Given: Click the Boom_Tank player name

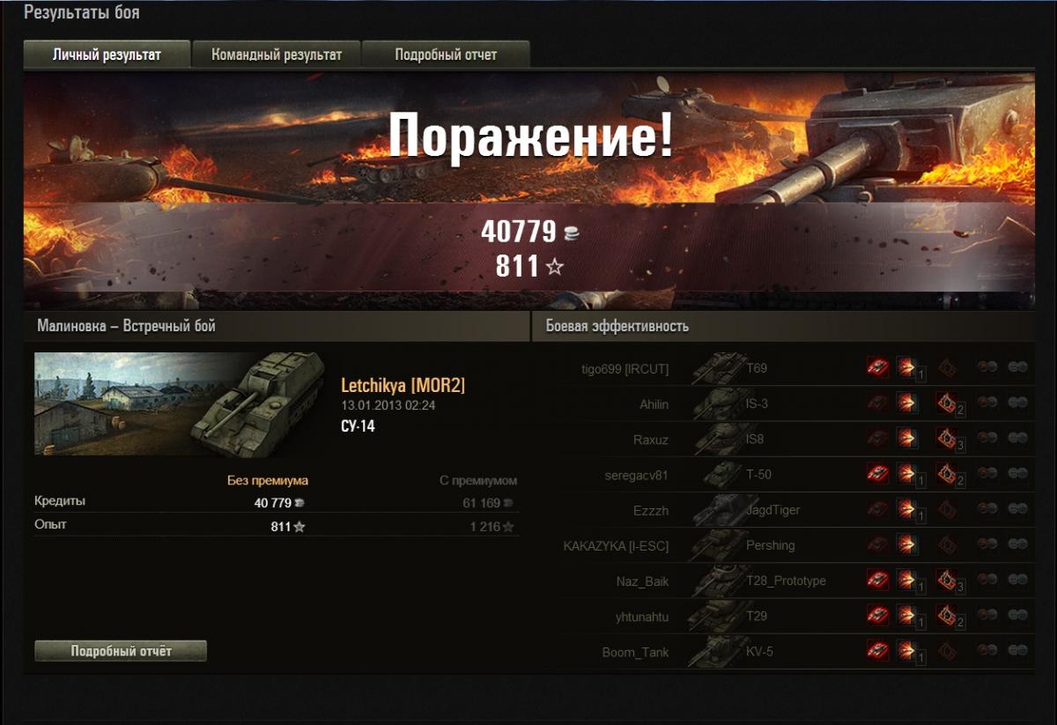Looking at the screenshot, I should (x=635, y=653).
